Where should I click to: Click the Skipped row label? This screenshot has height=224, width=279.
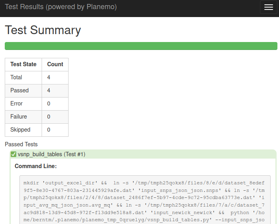tap(20, 130)
